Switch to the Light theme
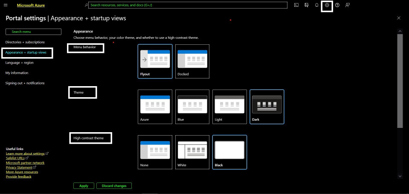Image resolution: width=409 pixels, height=194 pixels. click(x=229, y=107)
